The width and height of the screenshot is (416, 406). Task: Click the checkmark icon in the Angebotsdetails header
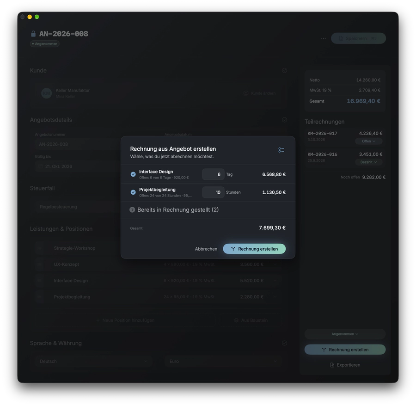tap(284, 120)
